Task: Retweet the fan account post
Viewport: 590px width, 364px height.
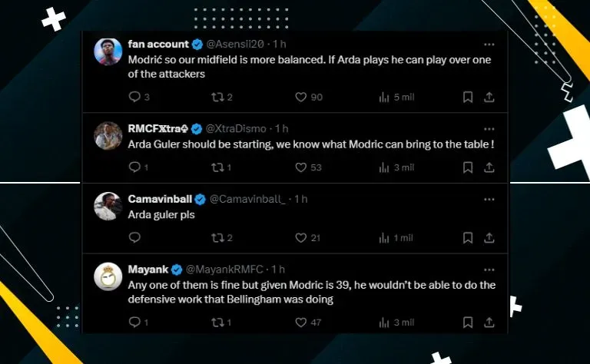Action: coord(218,98)
